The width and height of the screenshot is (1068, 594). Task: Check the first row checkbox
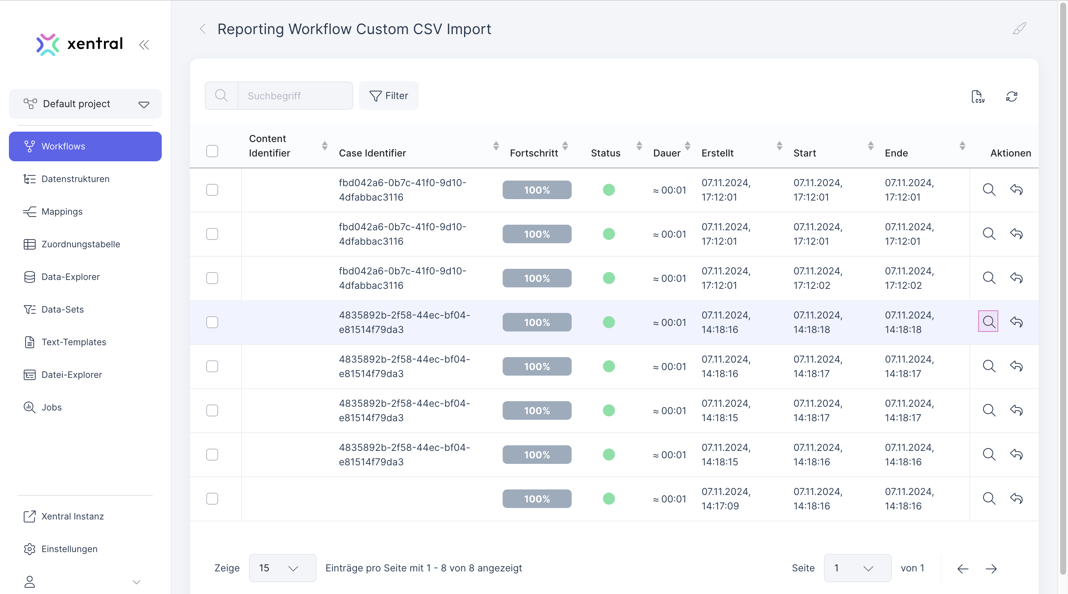coord(212,190)
